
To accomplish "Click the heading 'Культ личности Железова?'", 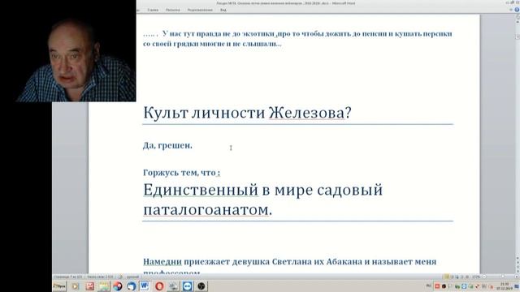I will pyautogui.click(x=247, y=113).
